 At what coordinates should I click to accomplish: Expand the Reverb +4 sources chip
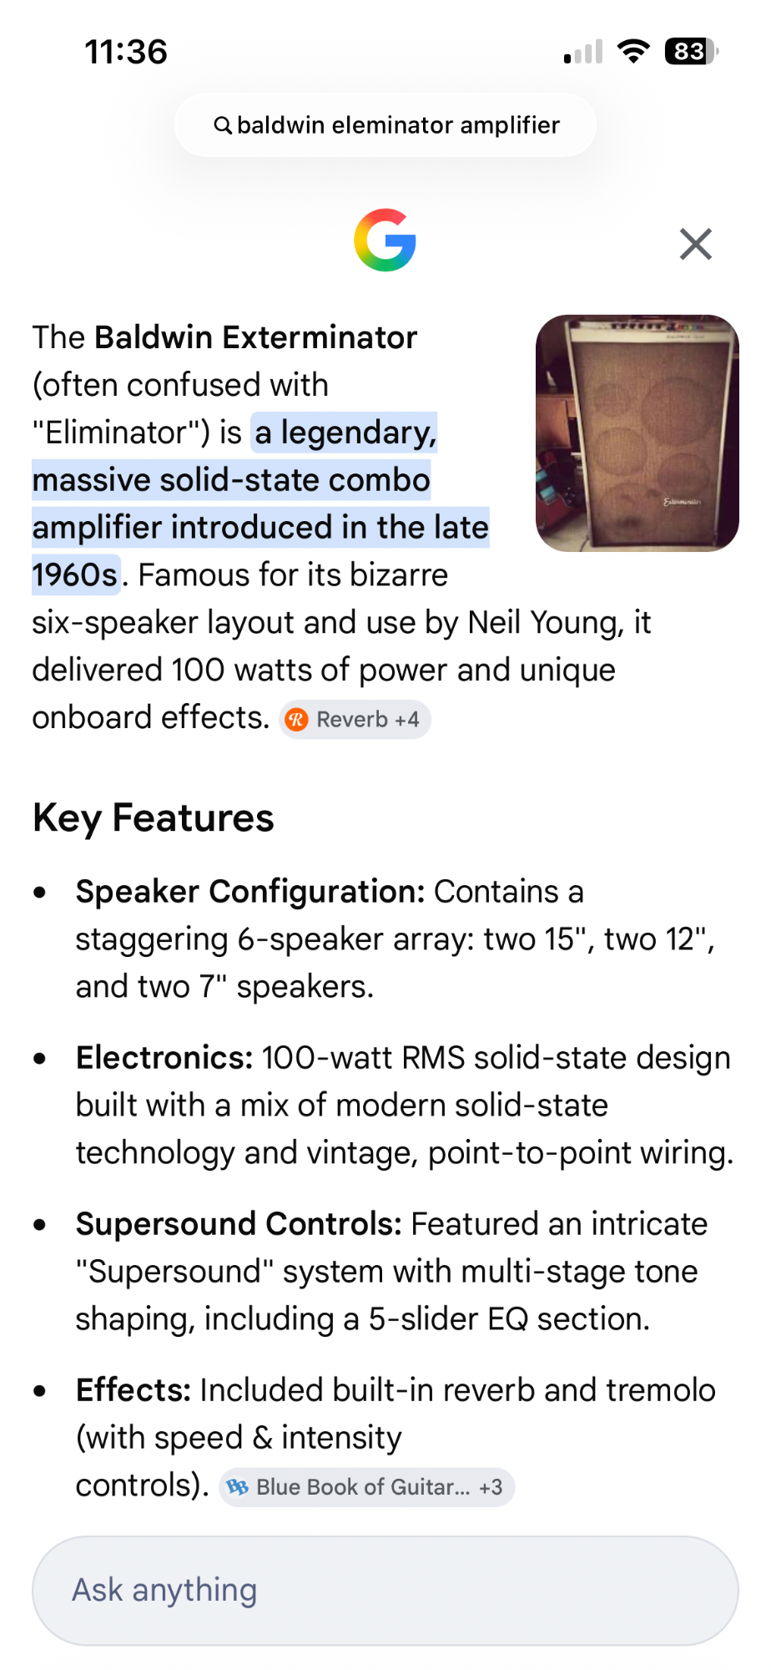point(355,719)
